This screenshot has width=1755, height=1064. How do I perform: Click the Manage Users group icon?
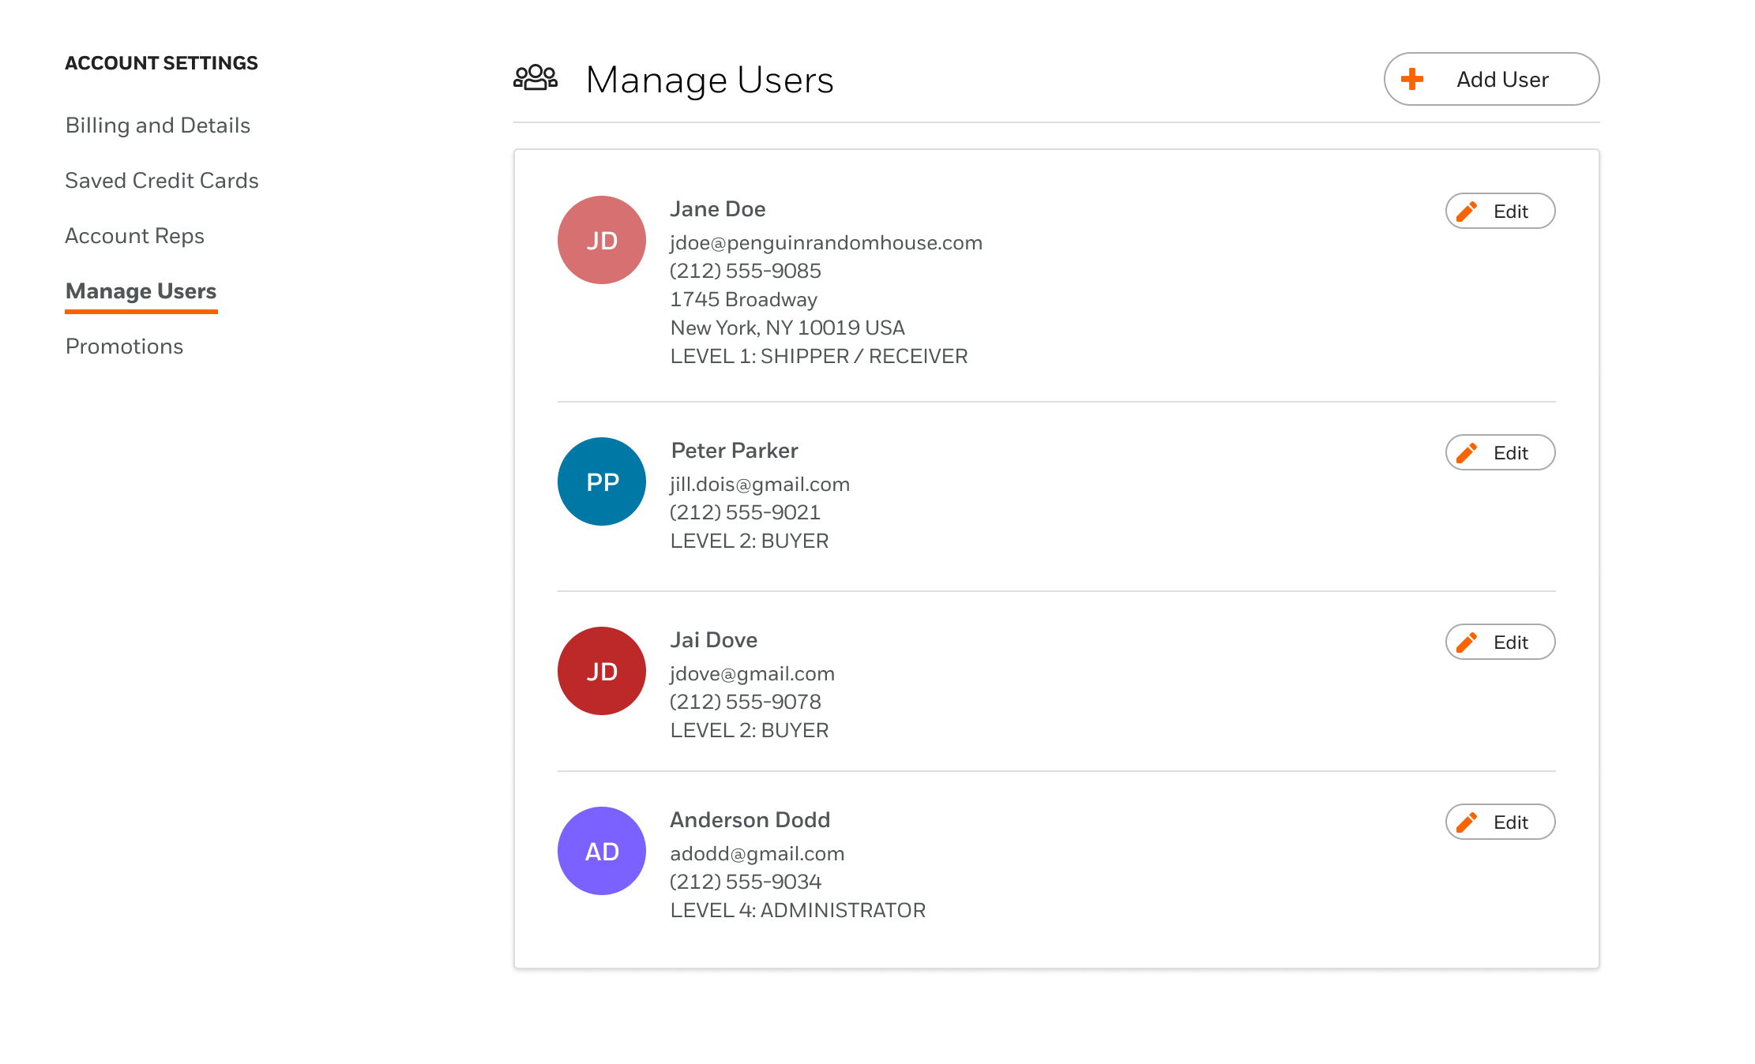536,78
